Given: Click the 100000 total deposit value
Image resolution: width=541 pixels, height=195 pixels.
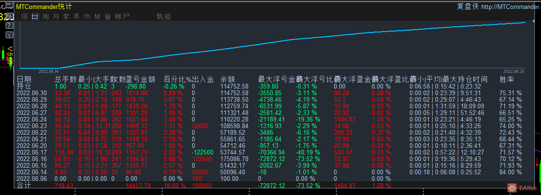Looking at the screenshot, I should 203,186.
